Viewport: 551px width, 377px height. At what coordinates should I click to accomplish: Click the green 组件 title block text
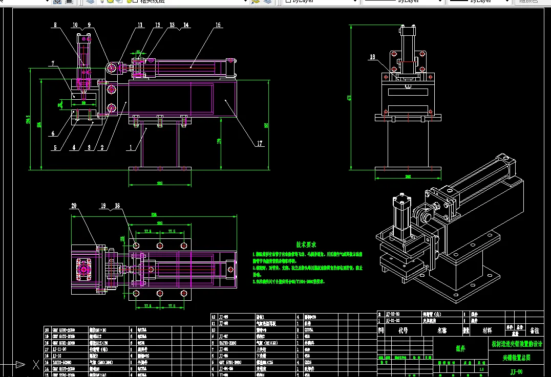pos(461,348)
